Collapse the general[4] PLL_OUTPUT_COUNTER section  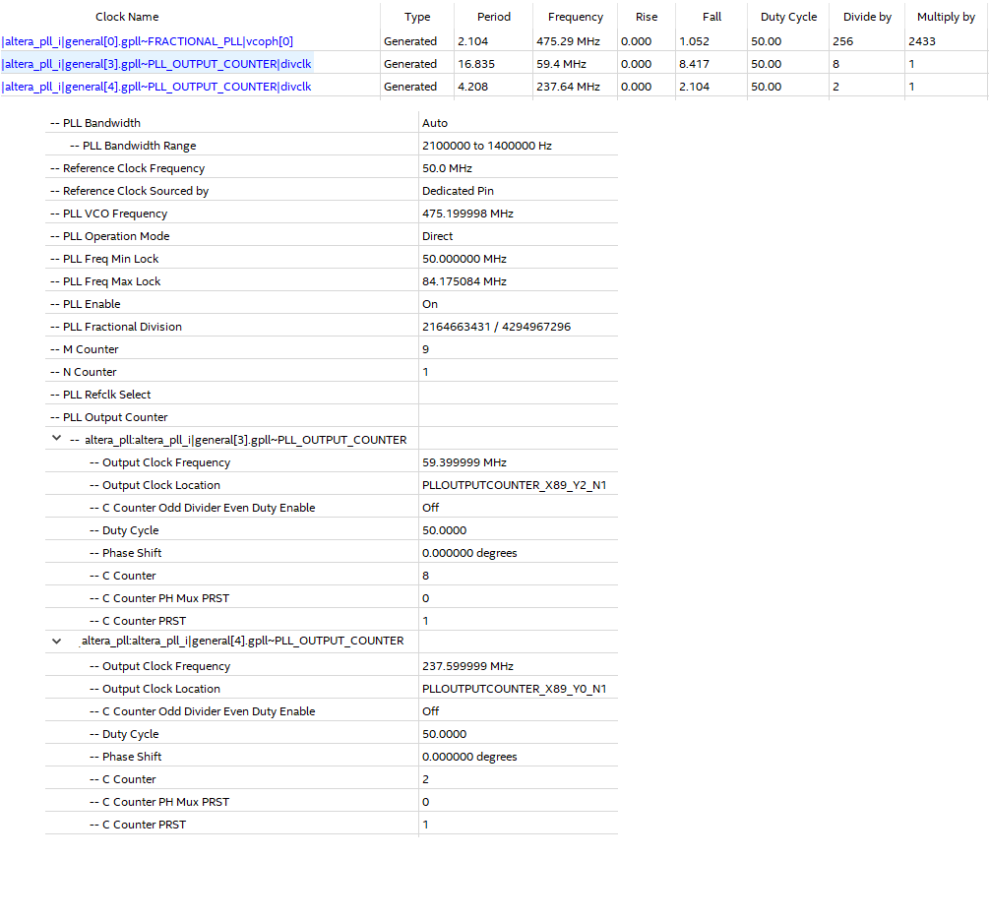pyautogui.click(x=56, y=641)
